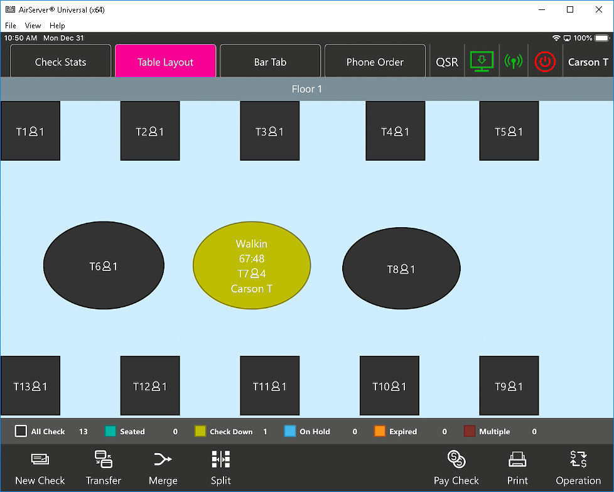
Task: Enable the On Hold filter box
Action: coord(290,431)
